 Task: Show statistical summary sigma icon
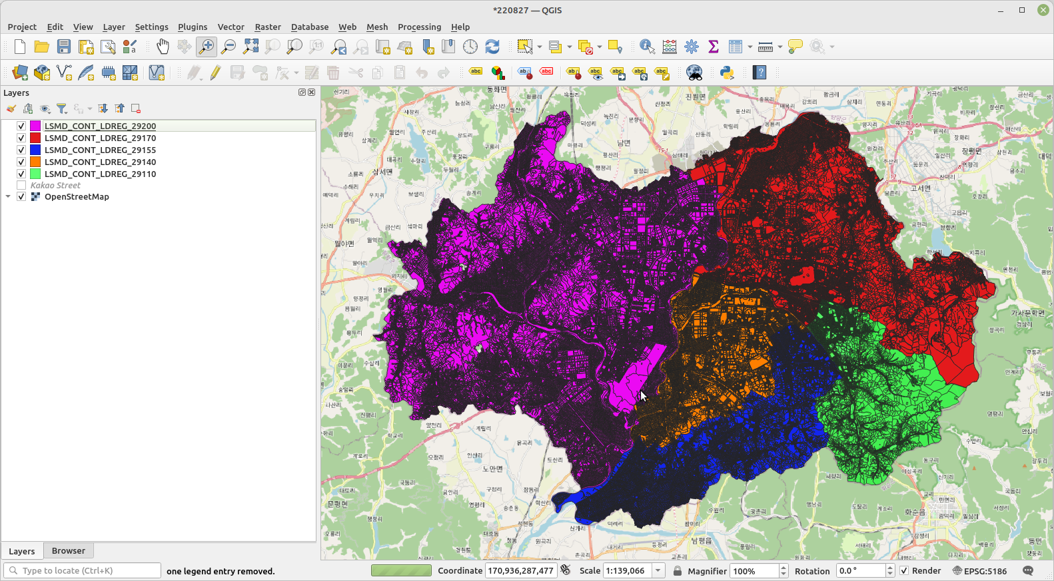point(714,47)
